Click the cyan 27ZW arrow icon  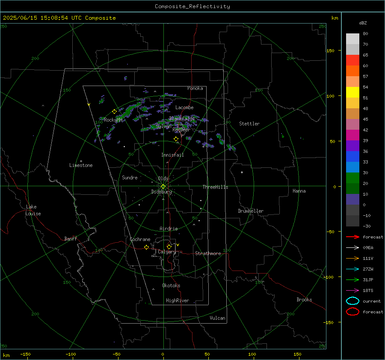tap(352, 269)
